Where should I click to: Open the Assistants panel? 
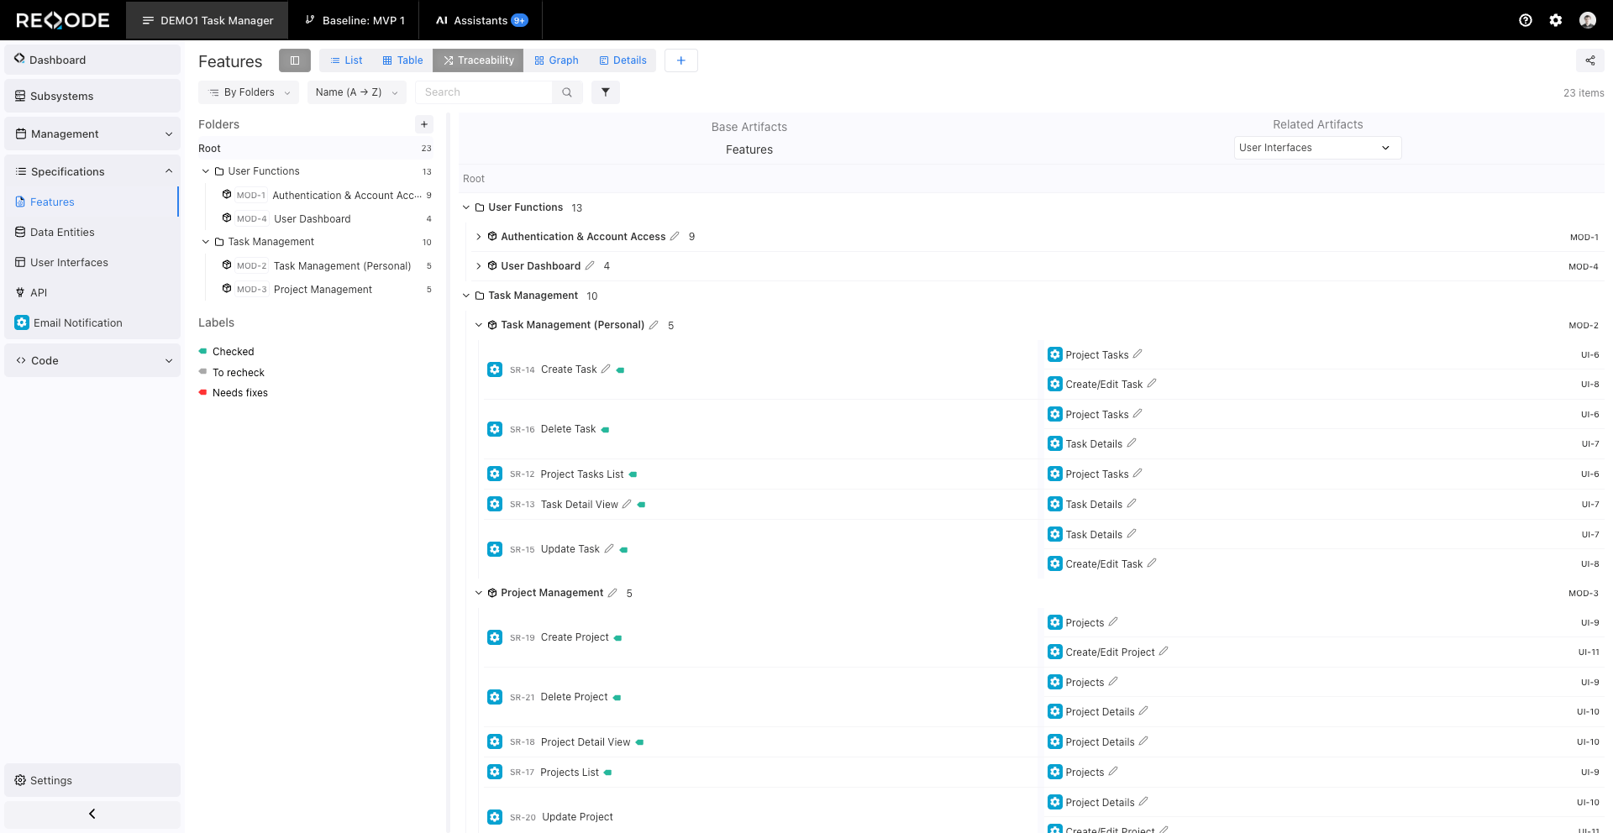[481, 20]
